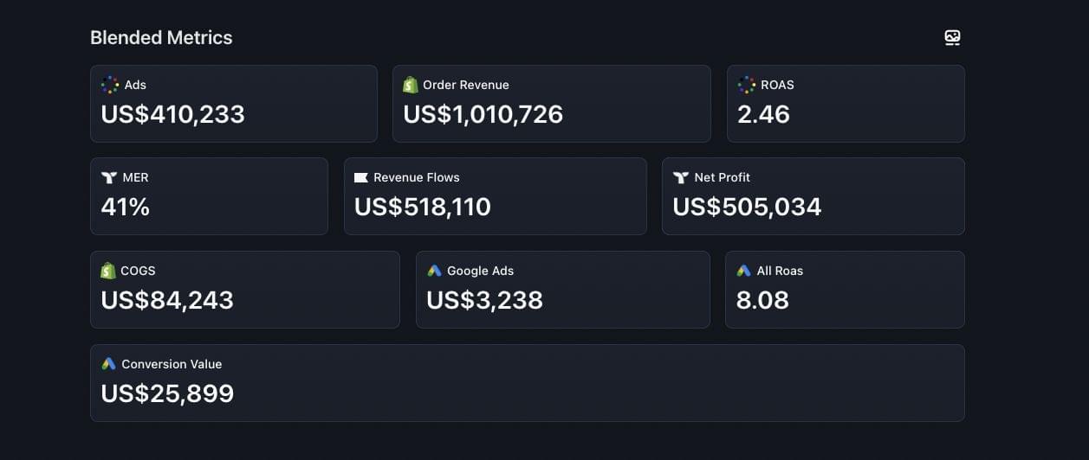The image size is (1089, 460).
Task: Click the whale icon beside Net Profit
Action: click(680, 177)
